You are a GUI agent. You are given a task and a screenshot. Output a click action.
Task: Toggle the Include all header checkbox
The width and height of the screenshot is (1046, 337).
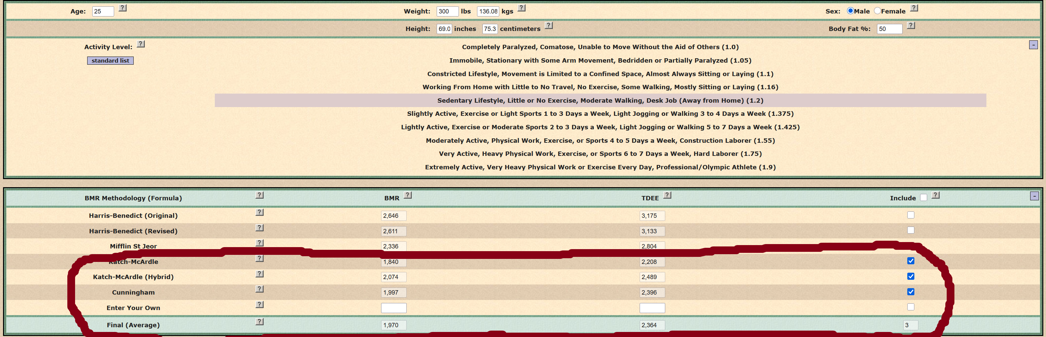click(x=924, y=198)
